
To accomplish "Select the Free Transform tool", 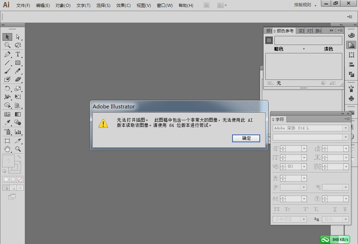I will click(x=18, y=97).
